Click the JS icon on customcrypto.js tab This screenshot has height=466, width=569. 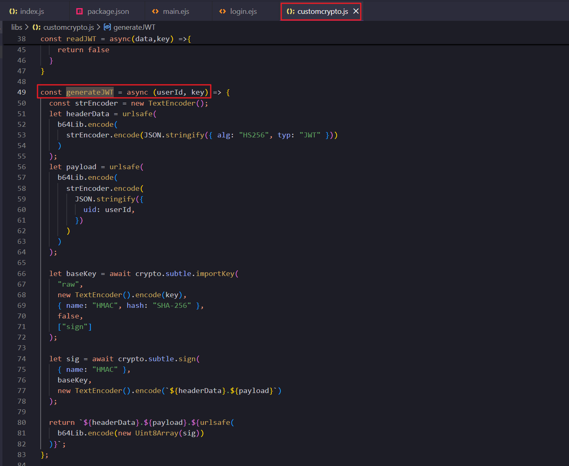click(x=291, y=11)
